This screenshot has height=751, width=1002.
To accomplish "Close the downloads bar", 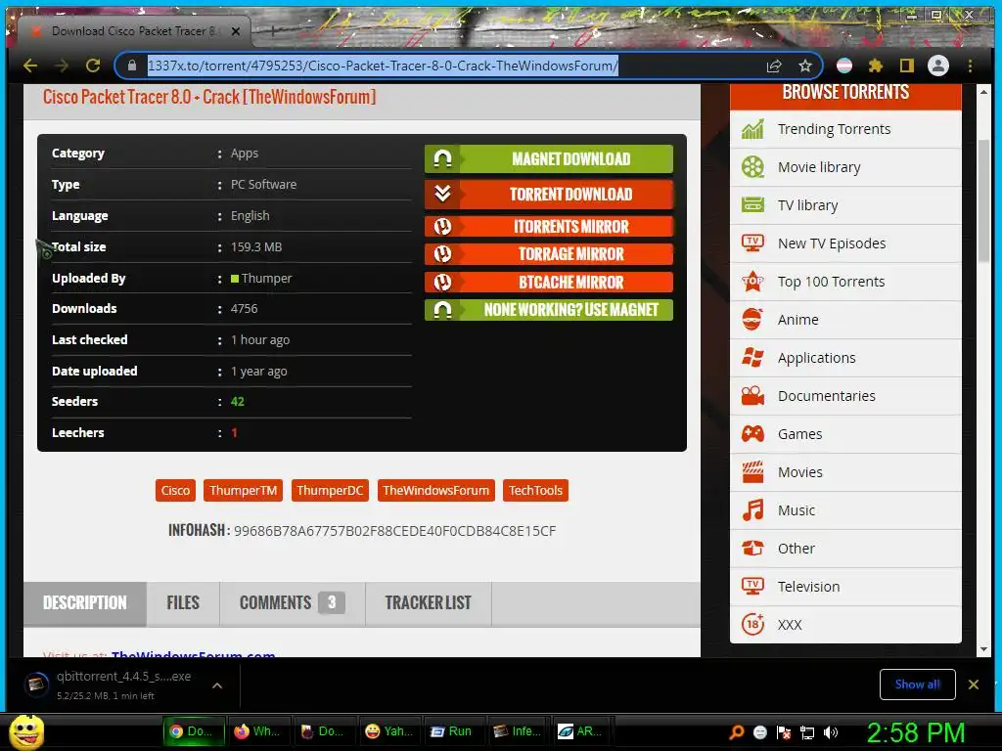I will pos(974,685).
